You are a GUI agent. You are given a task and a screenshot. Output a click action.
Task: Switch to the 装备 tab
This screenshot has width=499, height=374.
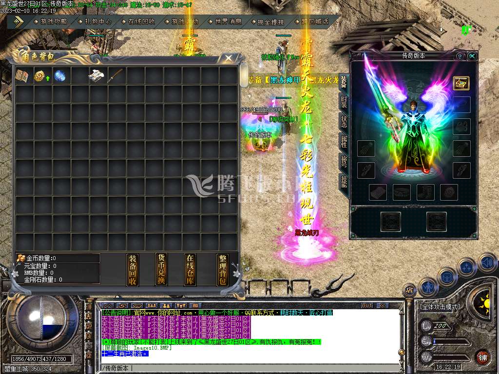[344, 82]
